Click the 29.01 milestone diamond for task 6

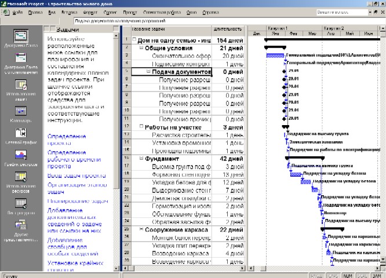pyautogui.click(x=284, y=79)
